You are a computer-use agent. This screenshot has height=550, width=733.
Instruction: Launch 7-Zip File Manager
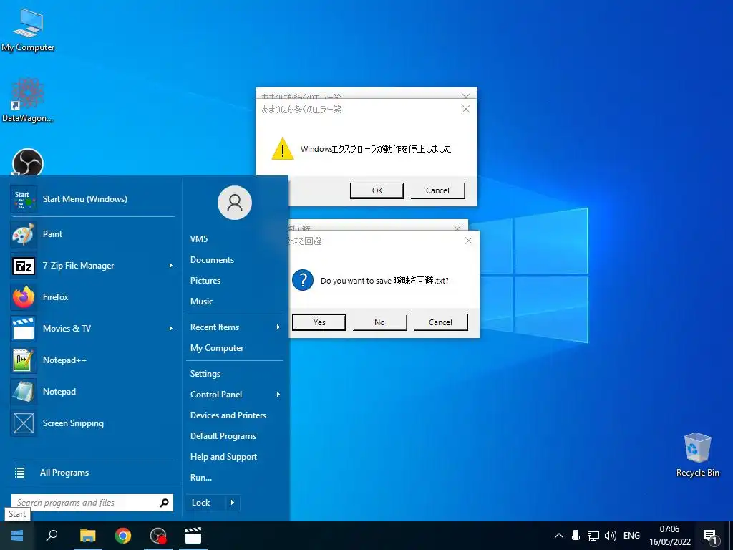92,265
